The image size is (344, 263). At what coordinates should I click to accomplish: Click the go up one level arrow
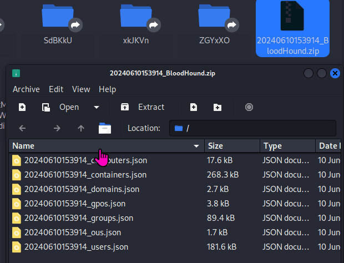click(x=81, y=128)
